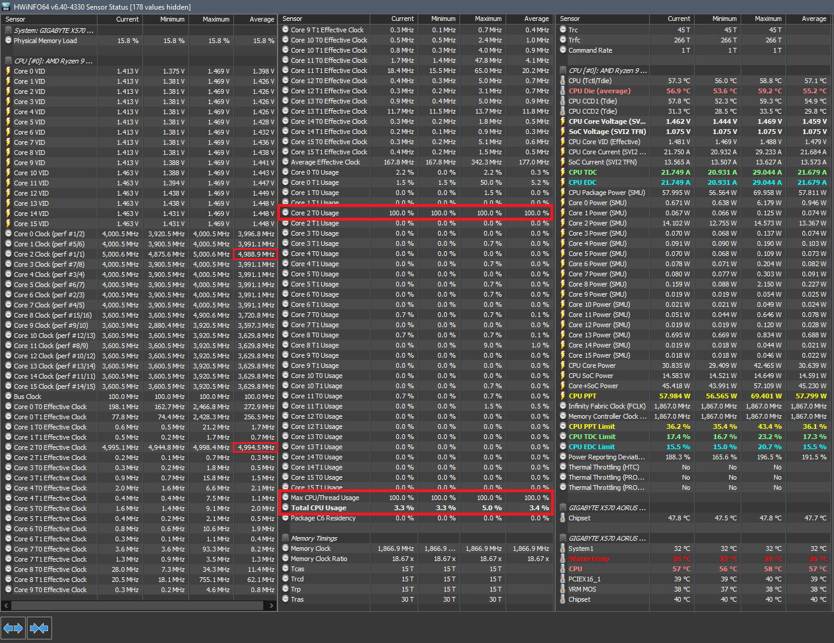Click the Thermal Throttling (HTC) row icon

tap(563, 467)
